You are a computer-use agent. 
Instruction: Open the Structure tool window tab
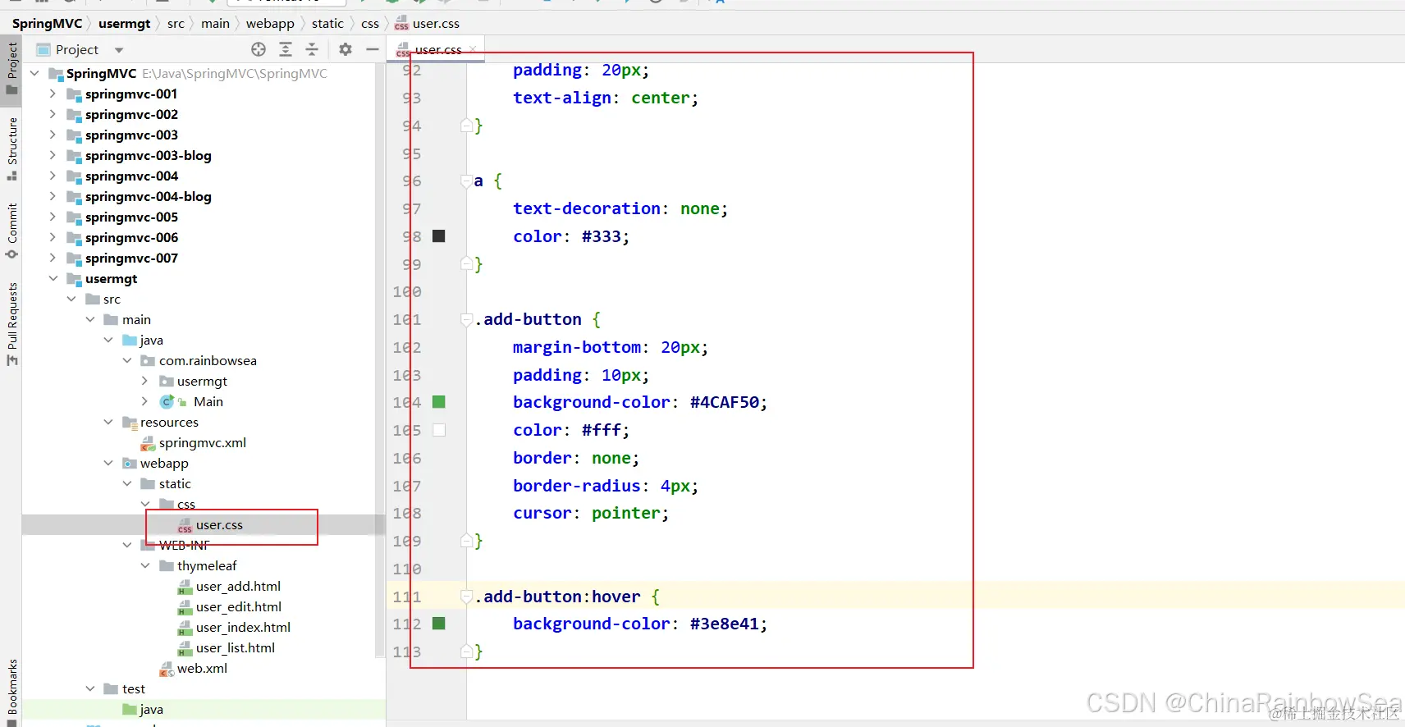[x=11, y=148]
